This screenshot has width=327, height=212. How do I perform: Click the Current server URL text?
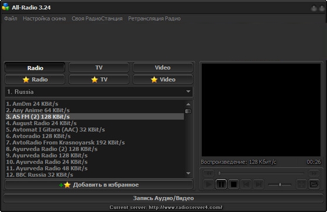tap(166, 207)
